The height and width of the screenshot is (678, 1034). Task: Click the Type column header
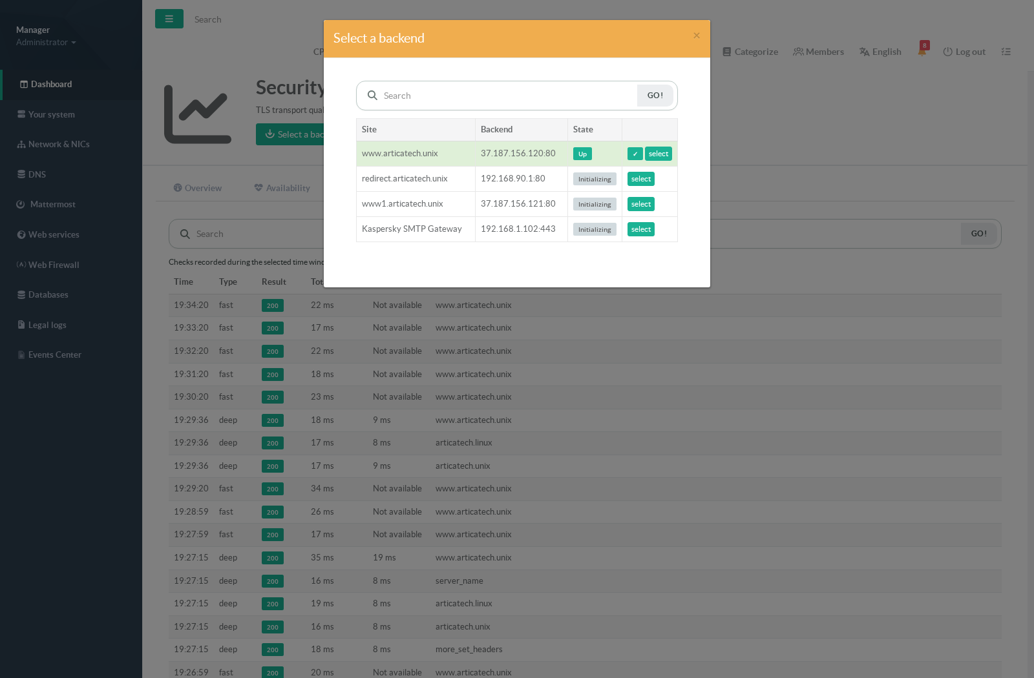pyautogui.click(x=228, y=282)
